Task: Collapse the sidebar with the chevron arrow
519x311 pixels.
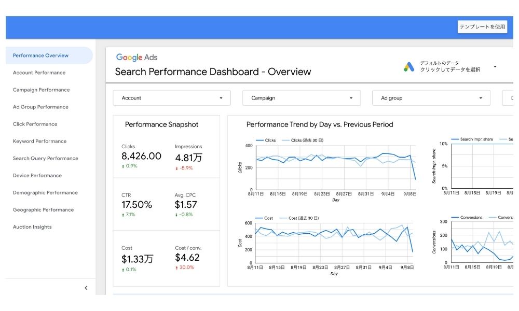Action: click(x=86, y=288)
